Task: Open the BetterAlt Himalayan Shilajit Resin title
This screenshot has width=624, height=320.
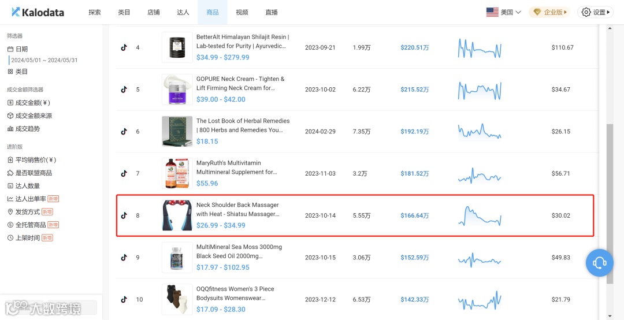Action: (243, 42)
